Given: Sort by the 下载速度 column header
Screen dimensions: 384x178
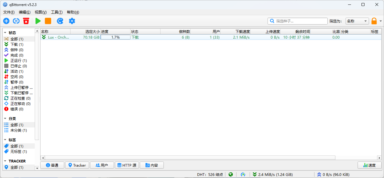Looking at the screenshot, I should tap(235, 31).
